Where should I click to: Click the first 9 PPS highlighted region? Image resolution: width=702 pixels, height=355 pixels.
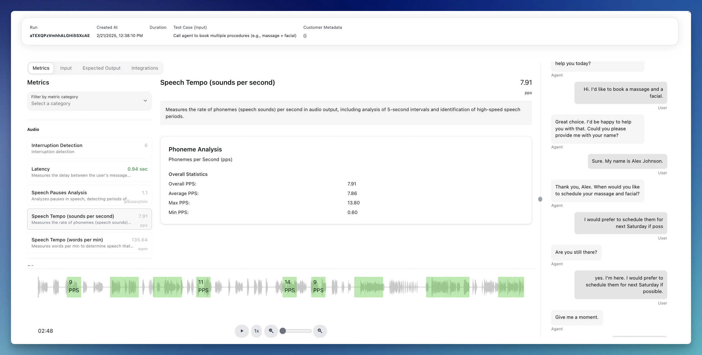(74, 287)
